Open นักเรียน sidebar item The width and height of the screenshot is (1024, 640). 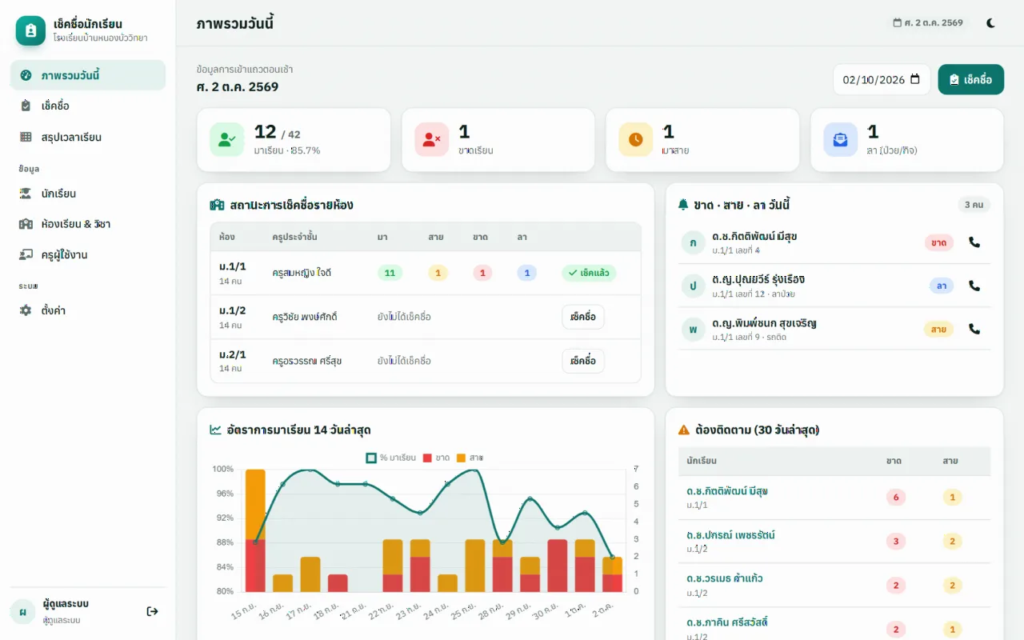[x=88, y=194]
